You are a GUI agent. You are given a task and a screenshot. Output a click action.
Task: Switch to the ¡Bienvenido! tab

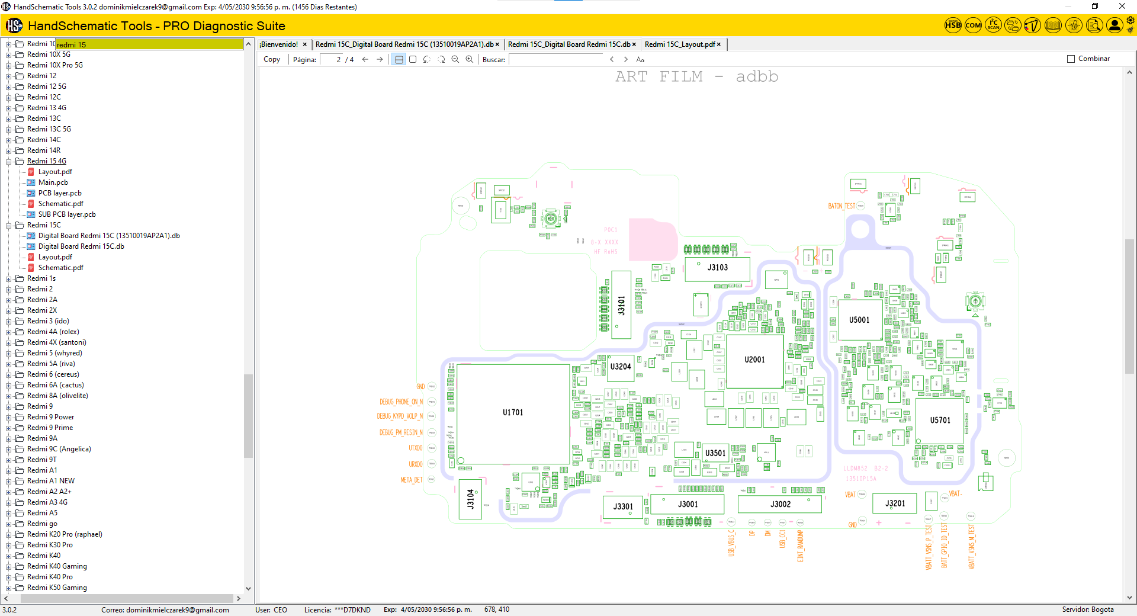(278, 44)
